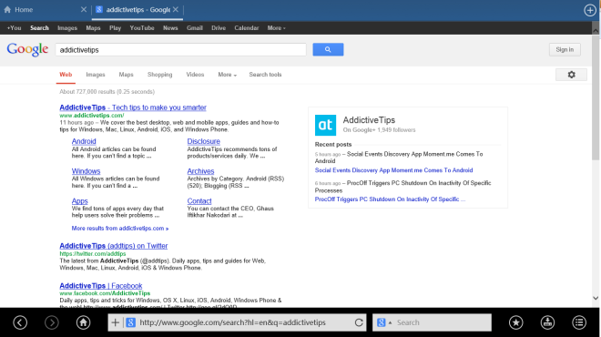The image size is (601, 337).
Task: Open Drive in Google top bar
Action: (x=219, y=28)
